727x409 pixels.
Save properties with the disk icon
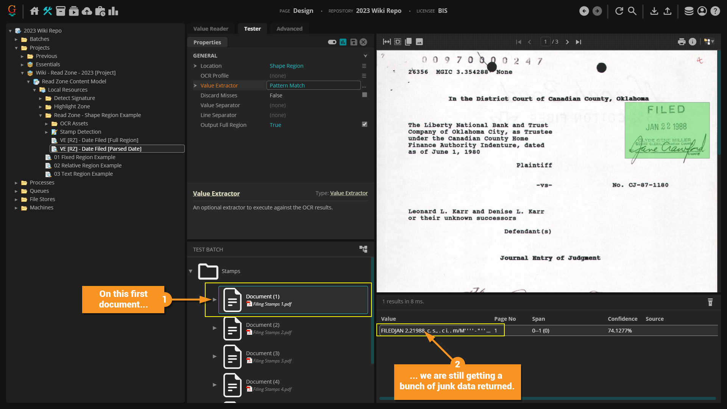tap(353, 42)
